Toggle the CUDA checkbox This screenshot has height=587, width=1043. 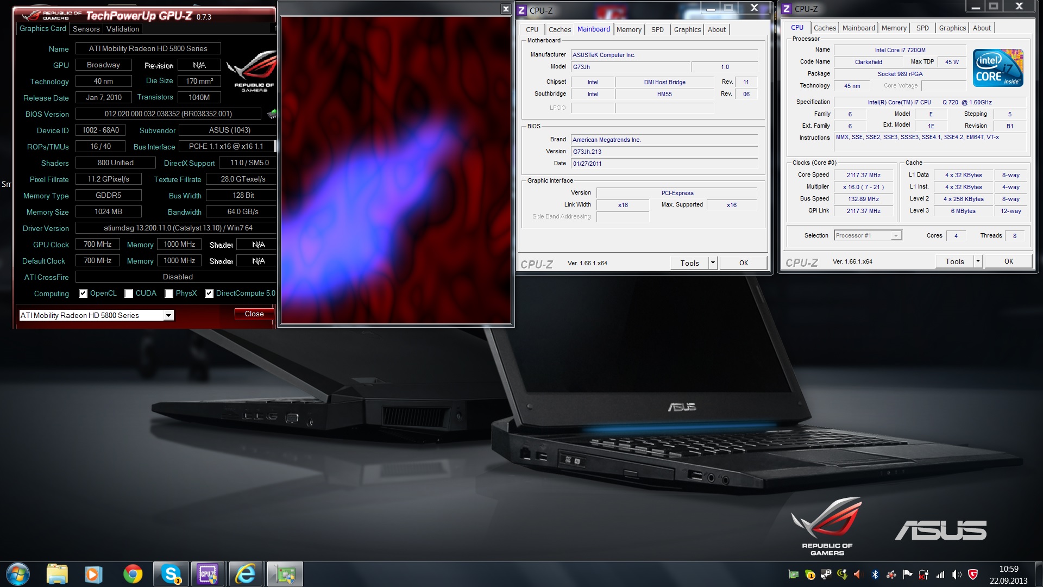click(x=129, y=293)
